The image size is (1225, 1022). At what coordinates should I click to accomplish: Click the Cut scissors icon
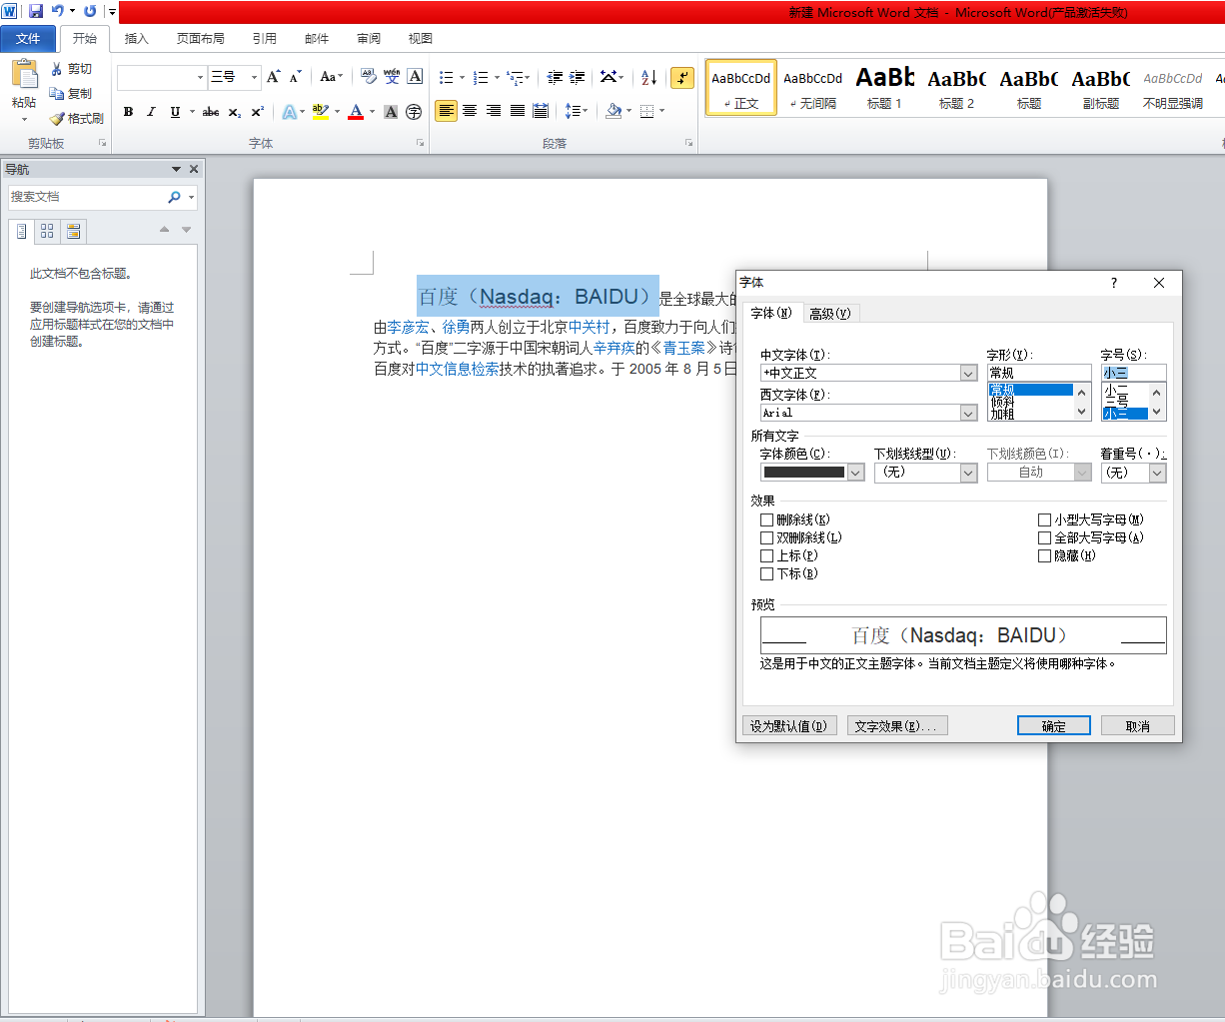tap(57, 69)
